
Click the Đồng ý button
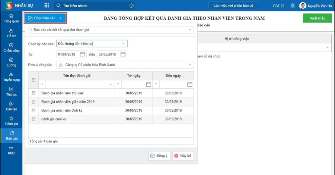click(159, 156)
